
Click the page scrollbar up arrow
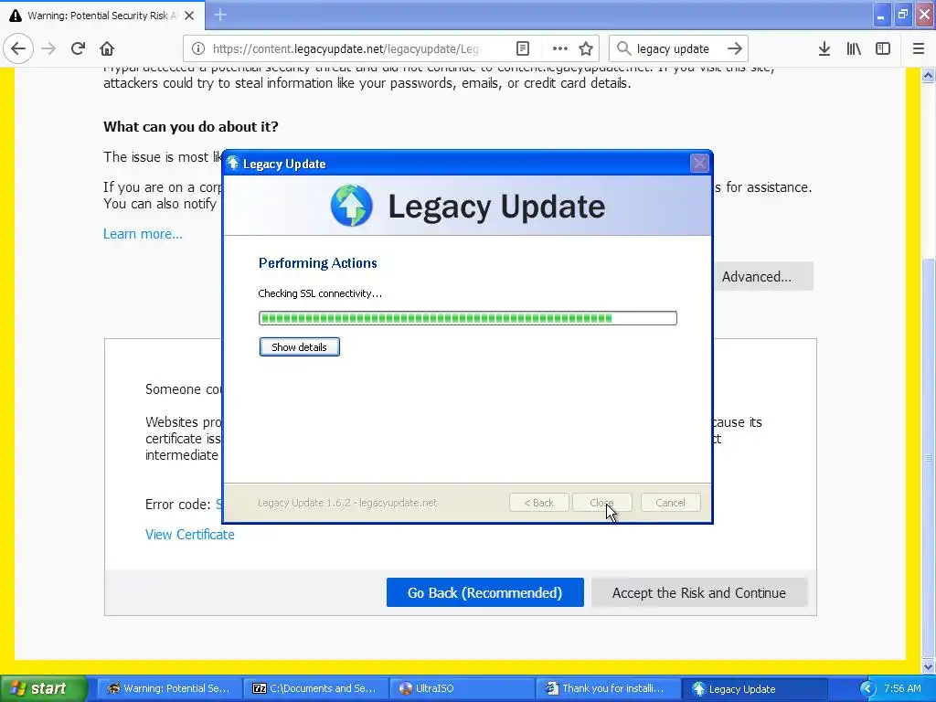(929, 75)
